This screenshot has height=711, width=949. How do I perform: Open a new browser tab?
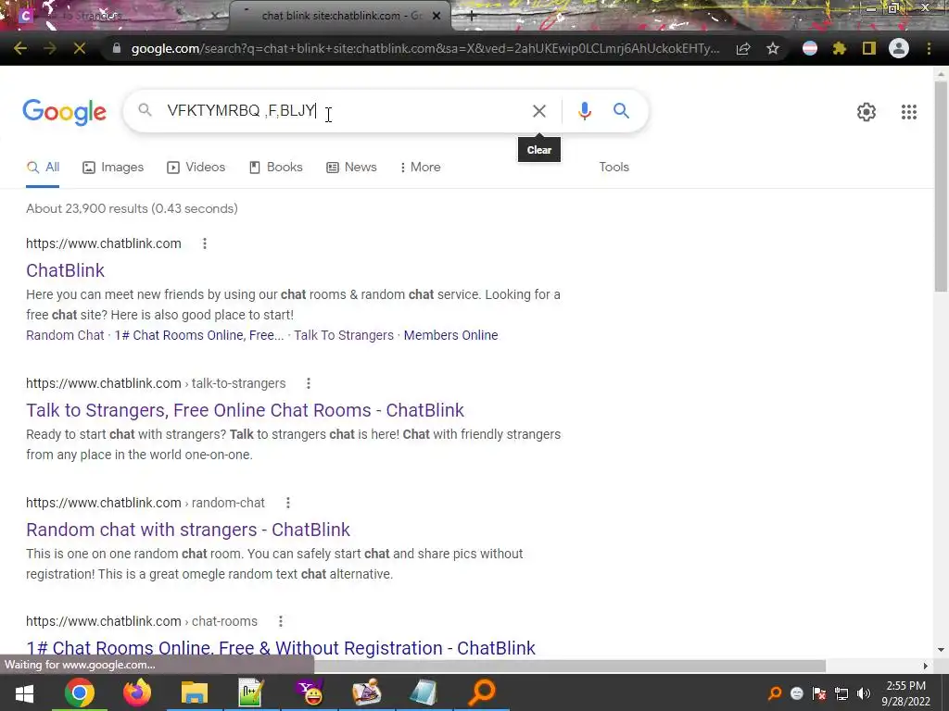coord(472,16)
